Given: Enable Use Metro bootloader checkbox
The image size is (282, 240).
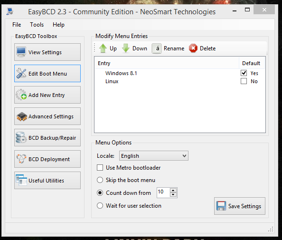Looking at the screenshot, I should pyautogui.click(x=100, y=167).
